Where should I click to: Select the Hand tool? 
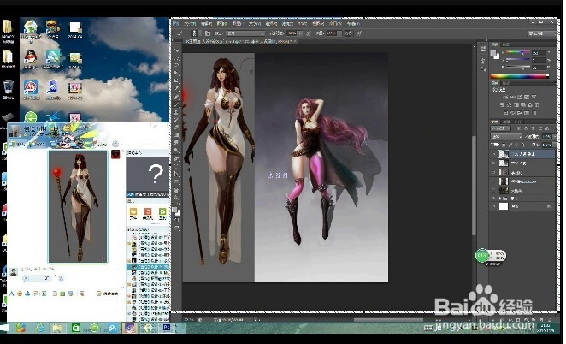click(x=177, y=190)
